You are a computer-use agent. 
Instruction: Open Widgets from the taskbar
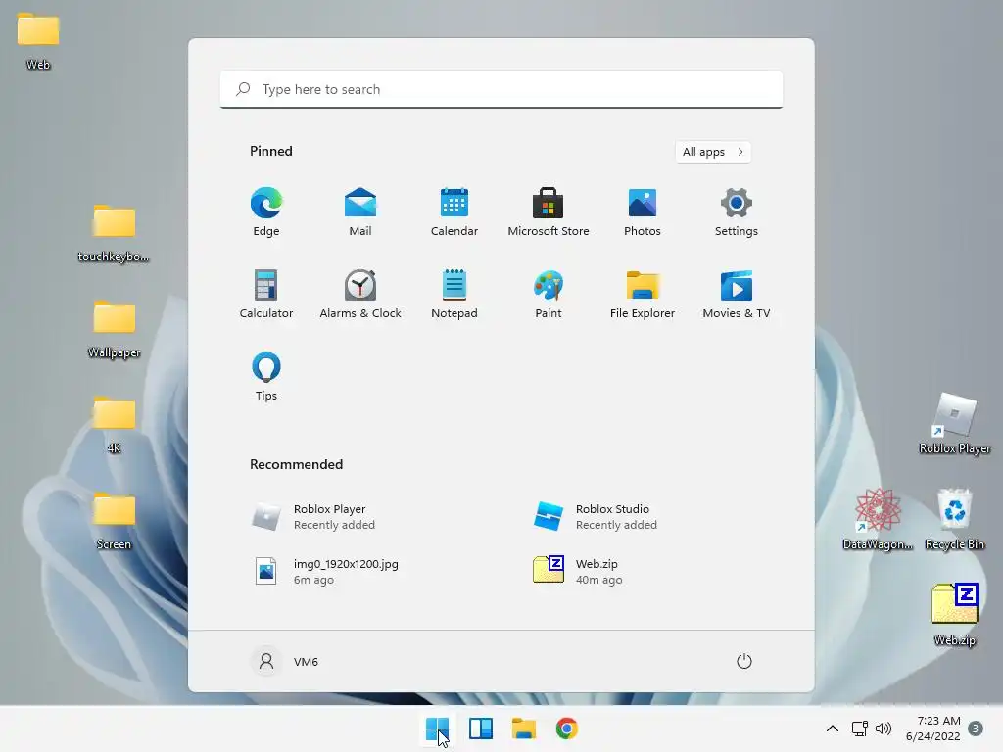(x=481, y=728)
